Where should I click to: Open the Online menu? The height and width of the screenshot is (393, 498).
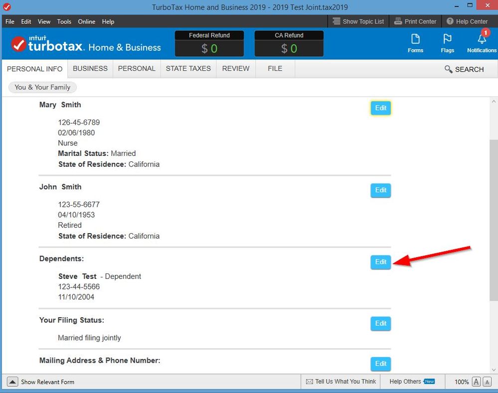pos(87,21)
